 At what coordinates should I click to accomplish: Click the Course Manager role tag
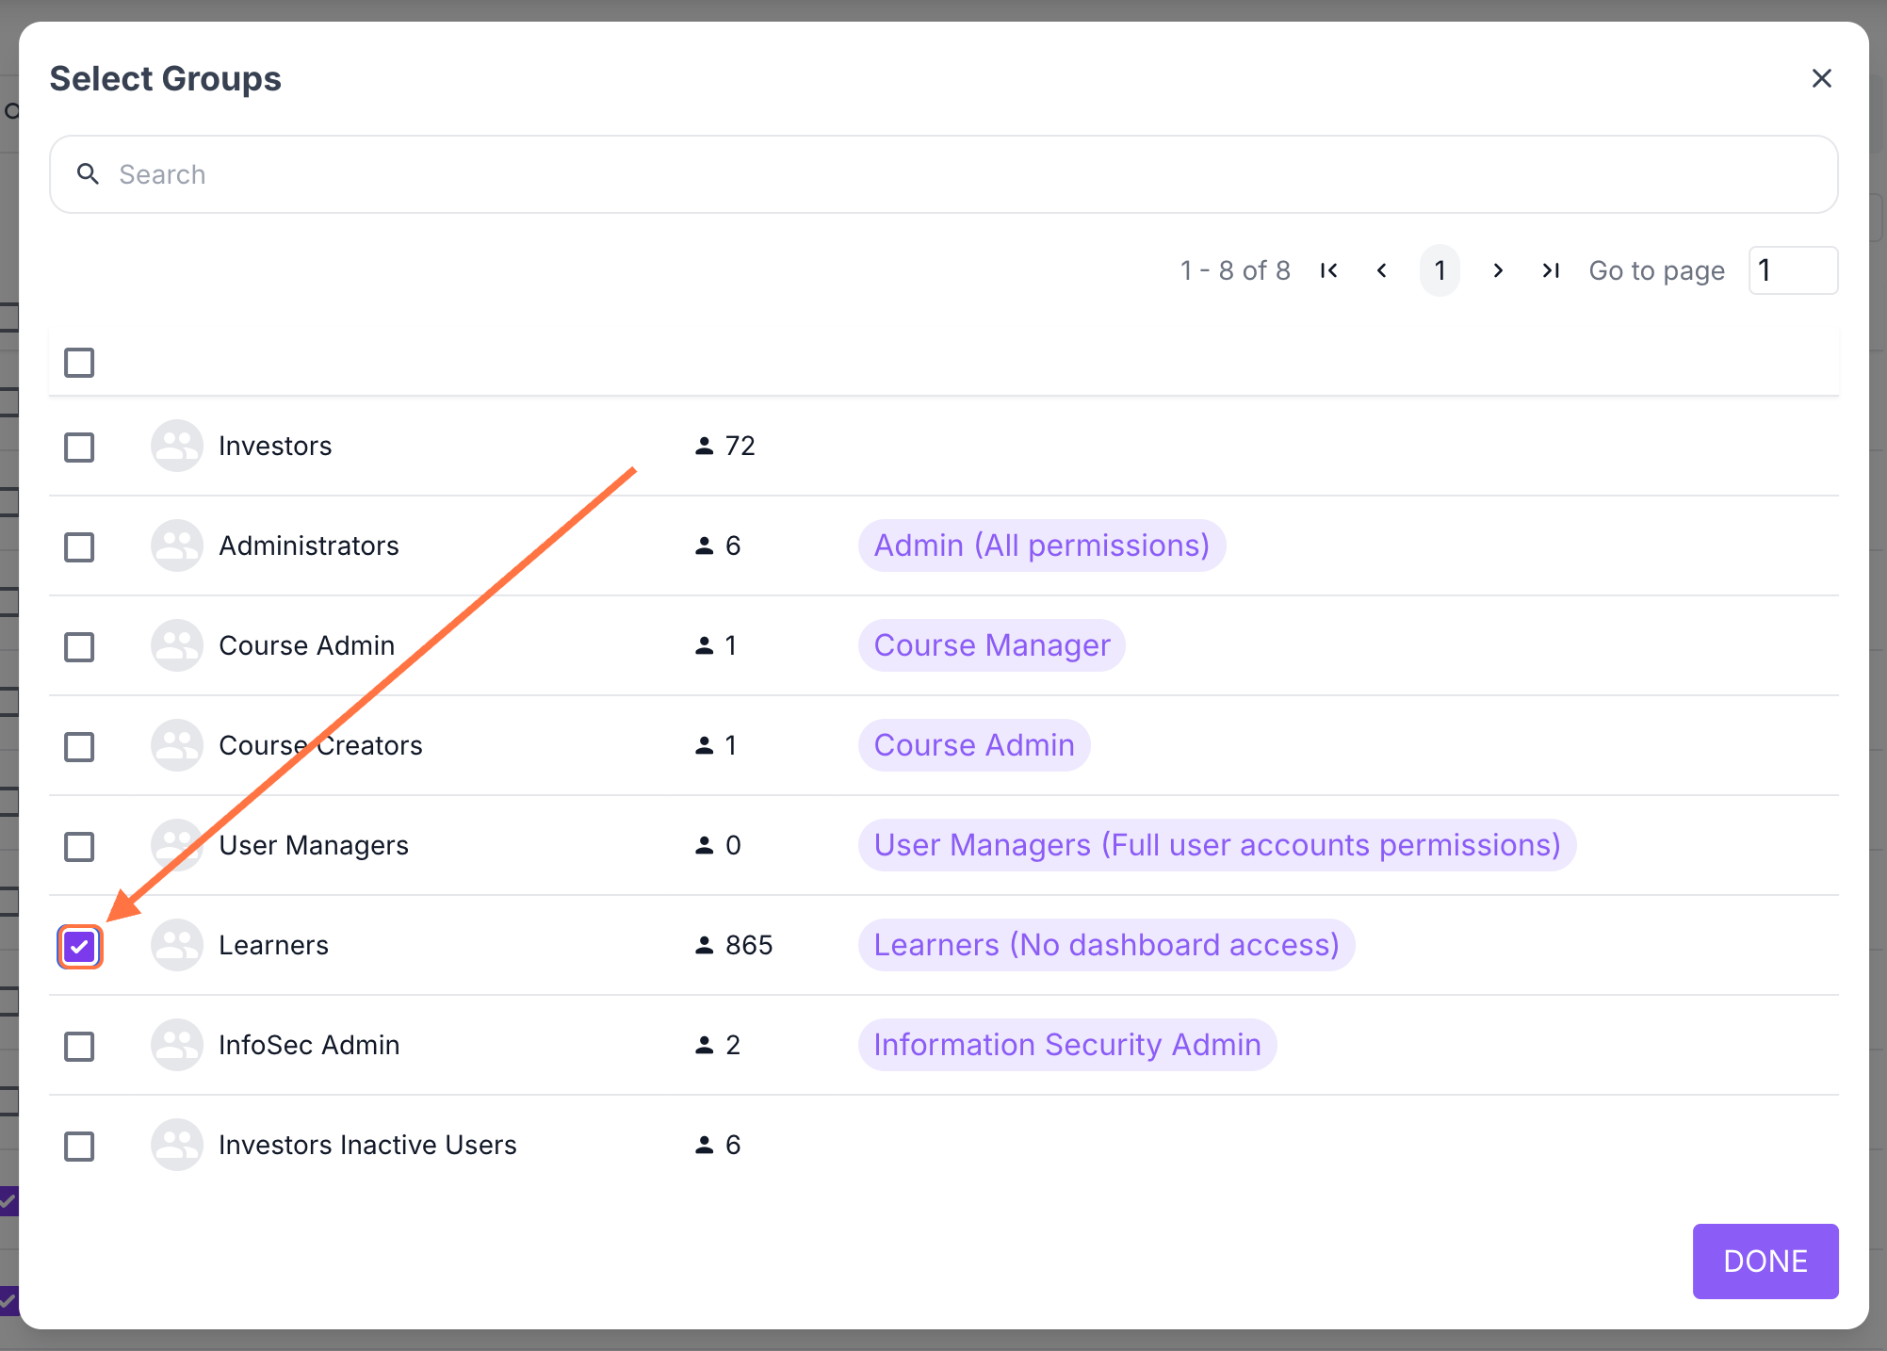[x=991, y=645]
